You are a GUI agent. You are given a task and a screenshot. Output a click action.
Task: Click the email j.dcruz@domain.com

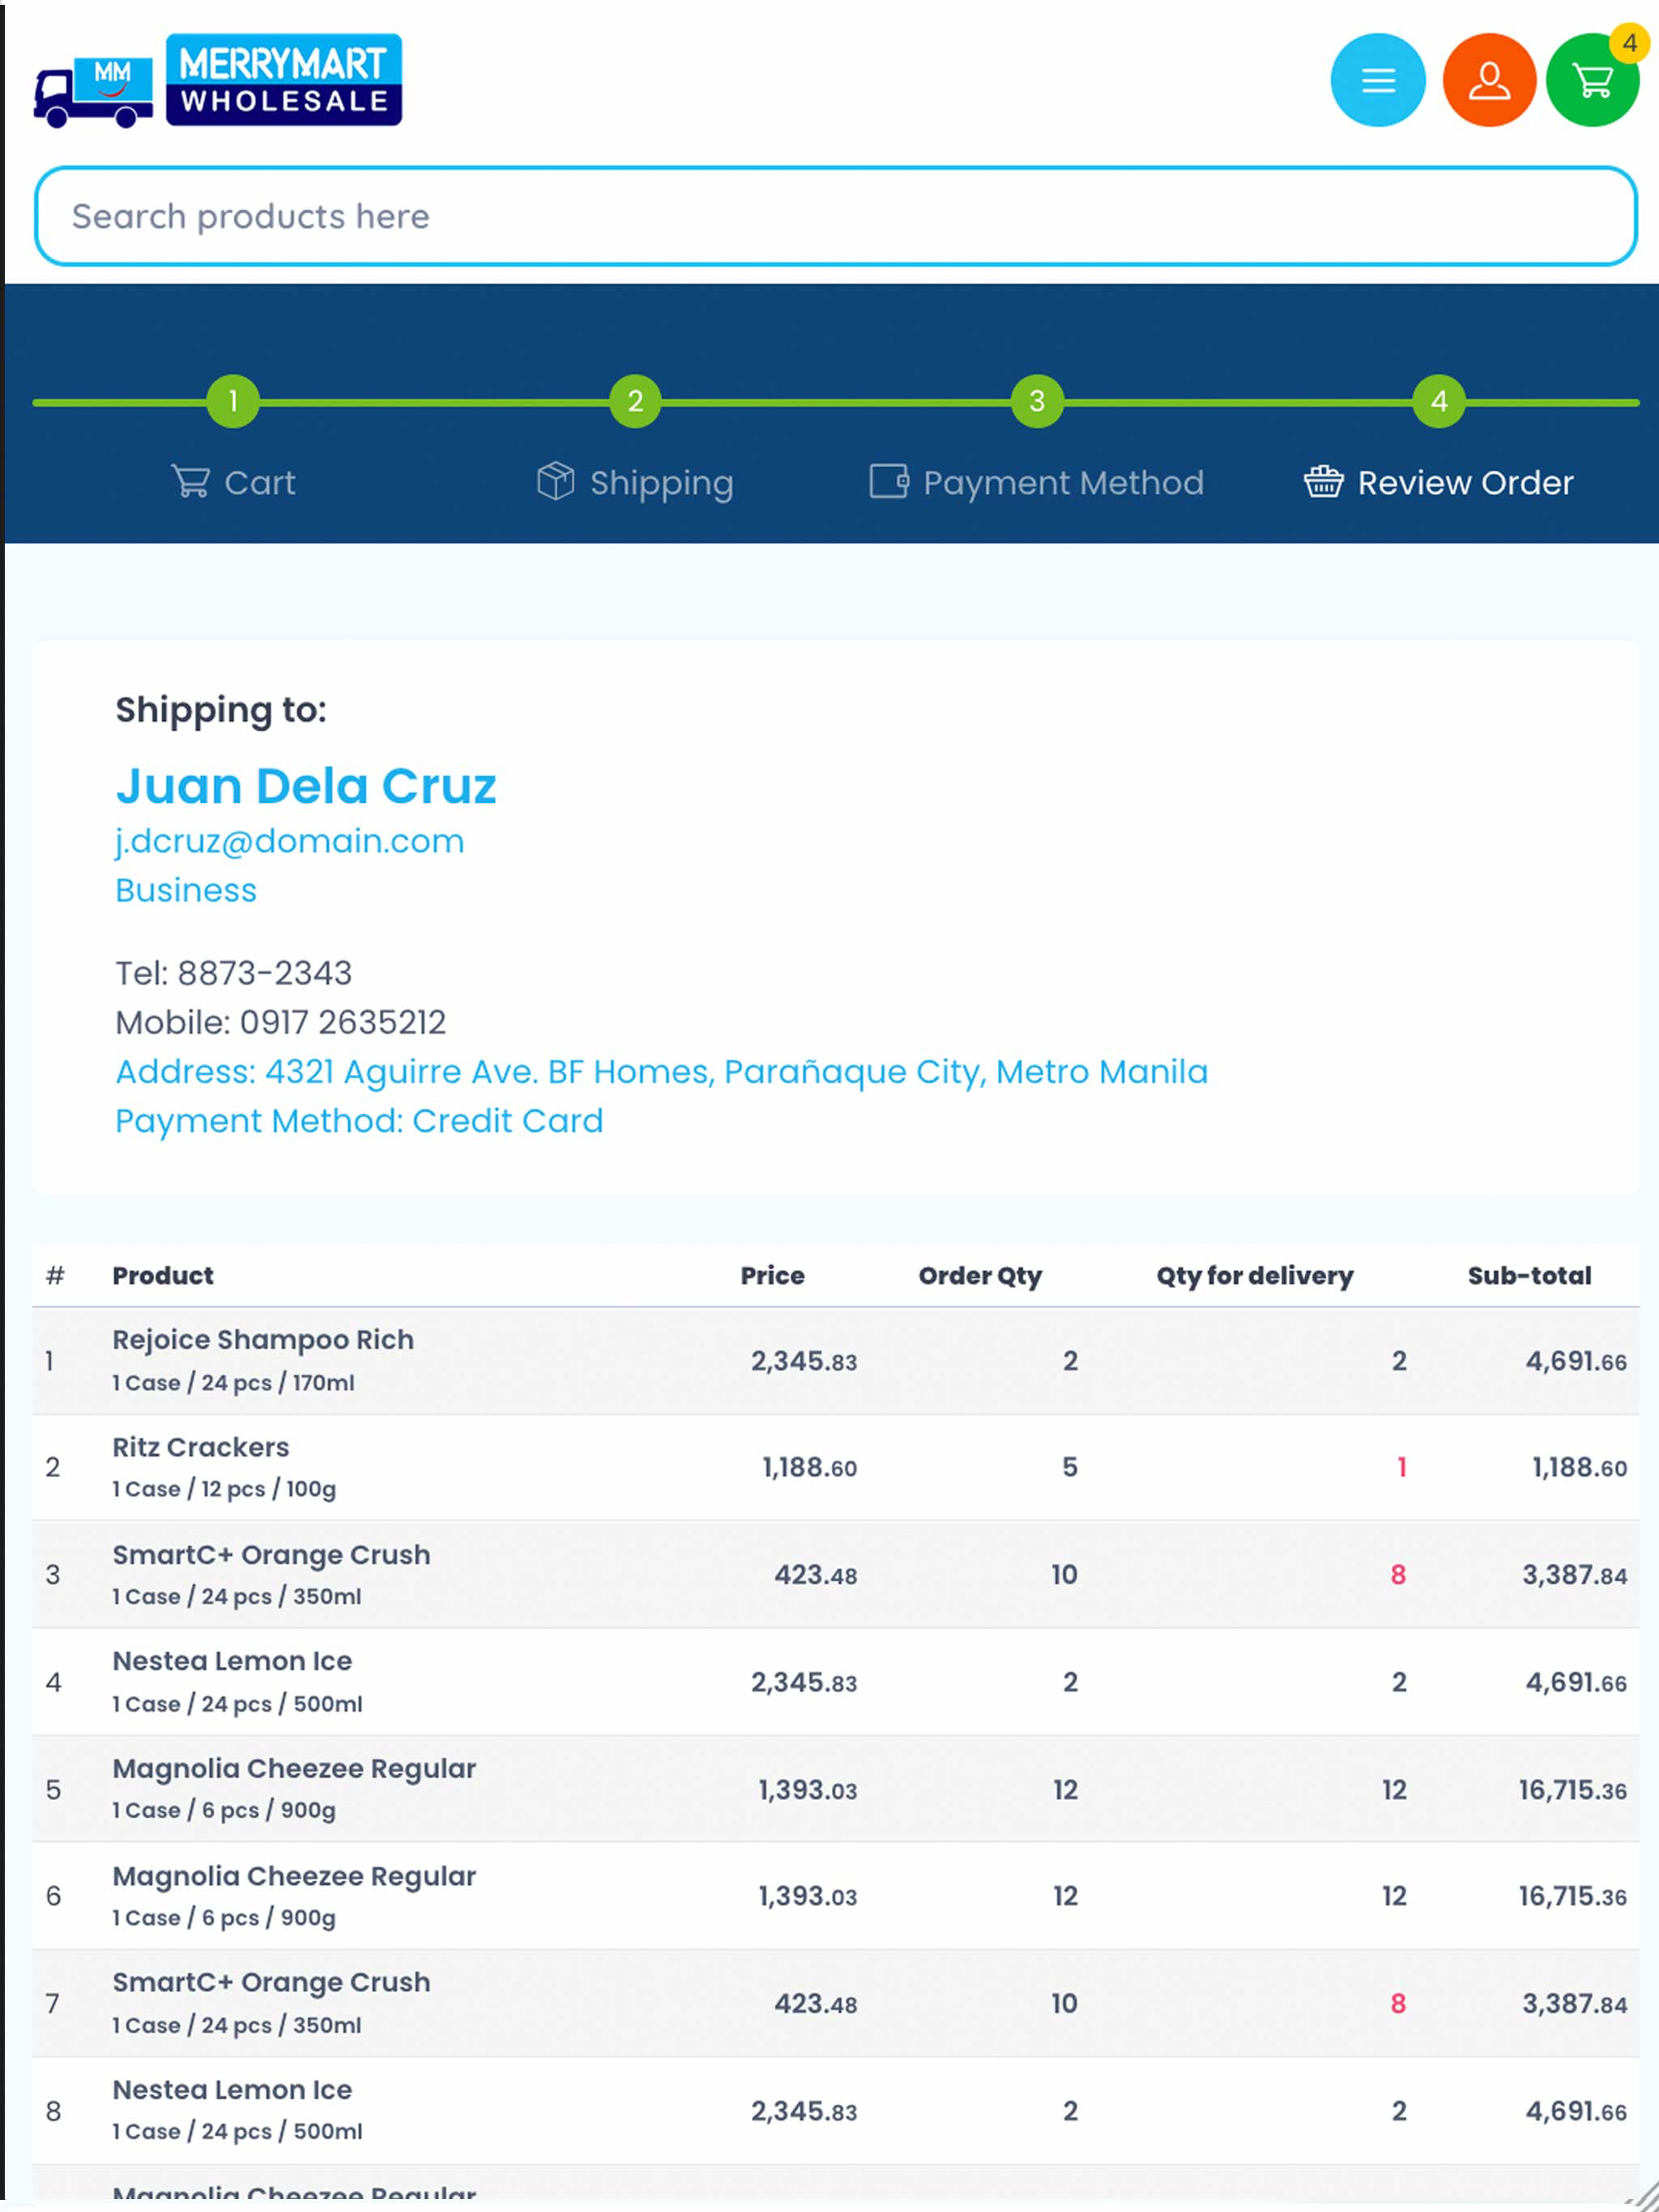[290, 842]
